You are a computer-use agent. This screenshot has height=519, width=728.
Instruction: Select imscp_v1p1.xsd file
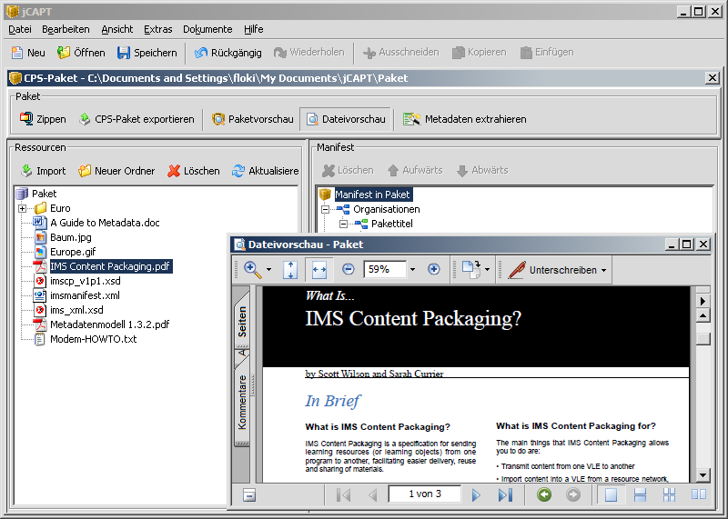tap(86, 281)
